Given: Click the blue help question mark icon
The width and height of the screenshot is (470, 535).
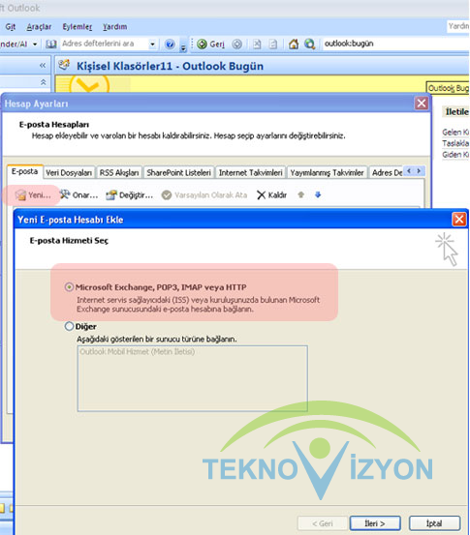Looking at the screenshot, I should [x=170, y=44].
